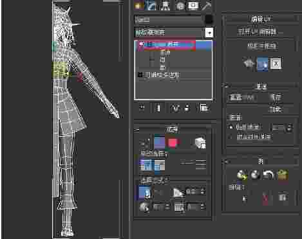
Task: Click the white cube element selection icon
Action: point(200,143)
